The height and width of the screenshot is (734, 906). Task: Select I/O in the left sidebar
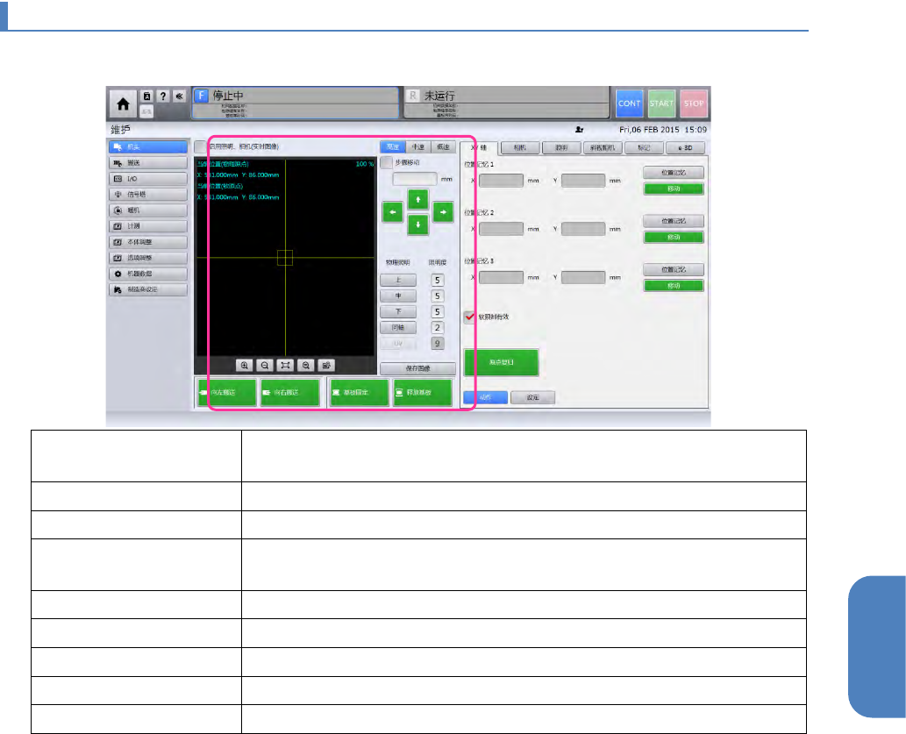(x=147, y=179)
